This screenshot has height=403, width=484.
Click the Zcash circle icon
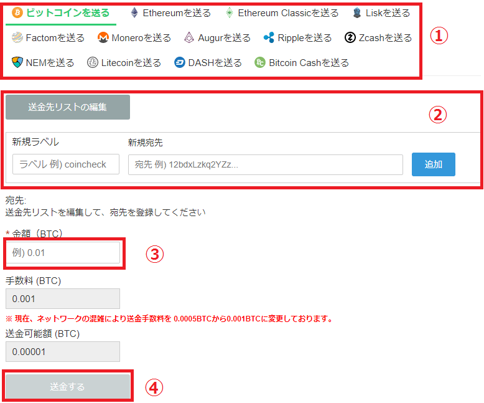tap(350, 37)
